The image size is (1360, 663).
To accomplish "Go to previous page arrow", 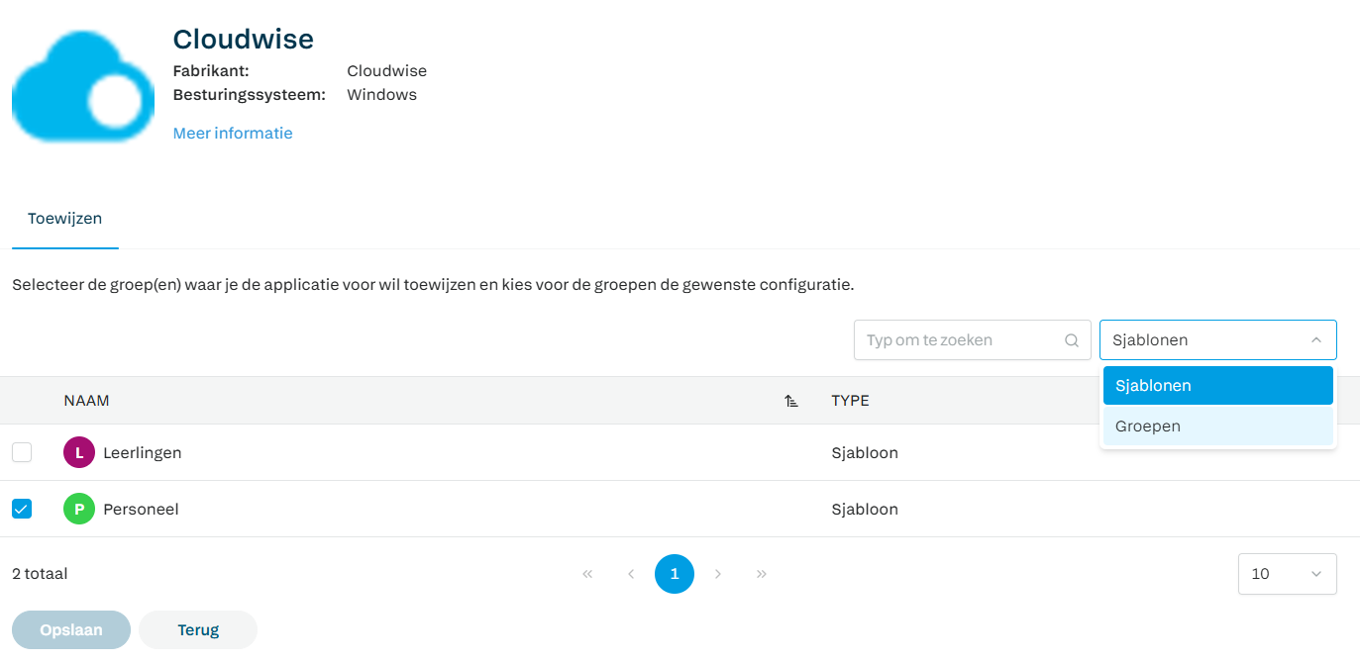I will coord(631,574).
